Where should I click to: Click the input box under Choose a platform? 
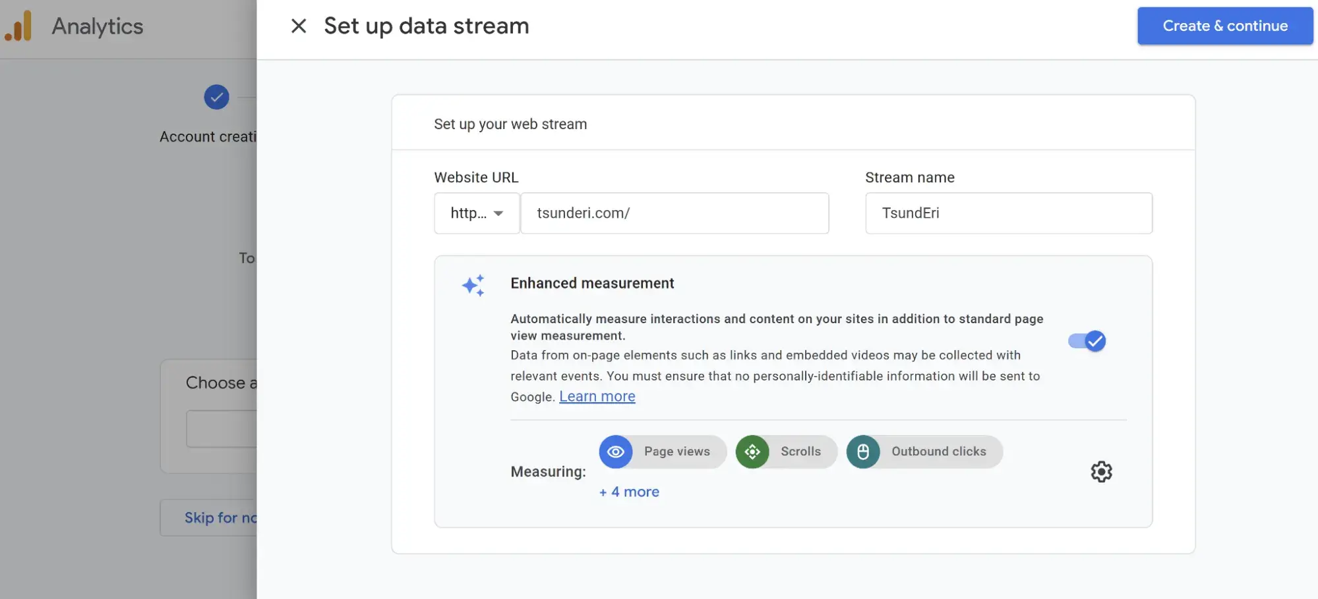point(222,429)
